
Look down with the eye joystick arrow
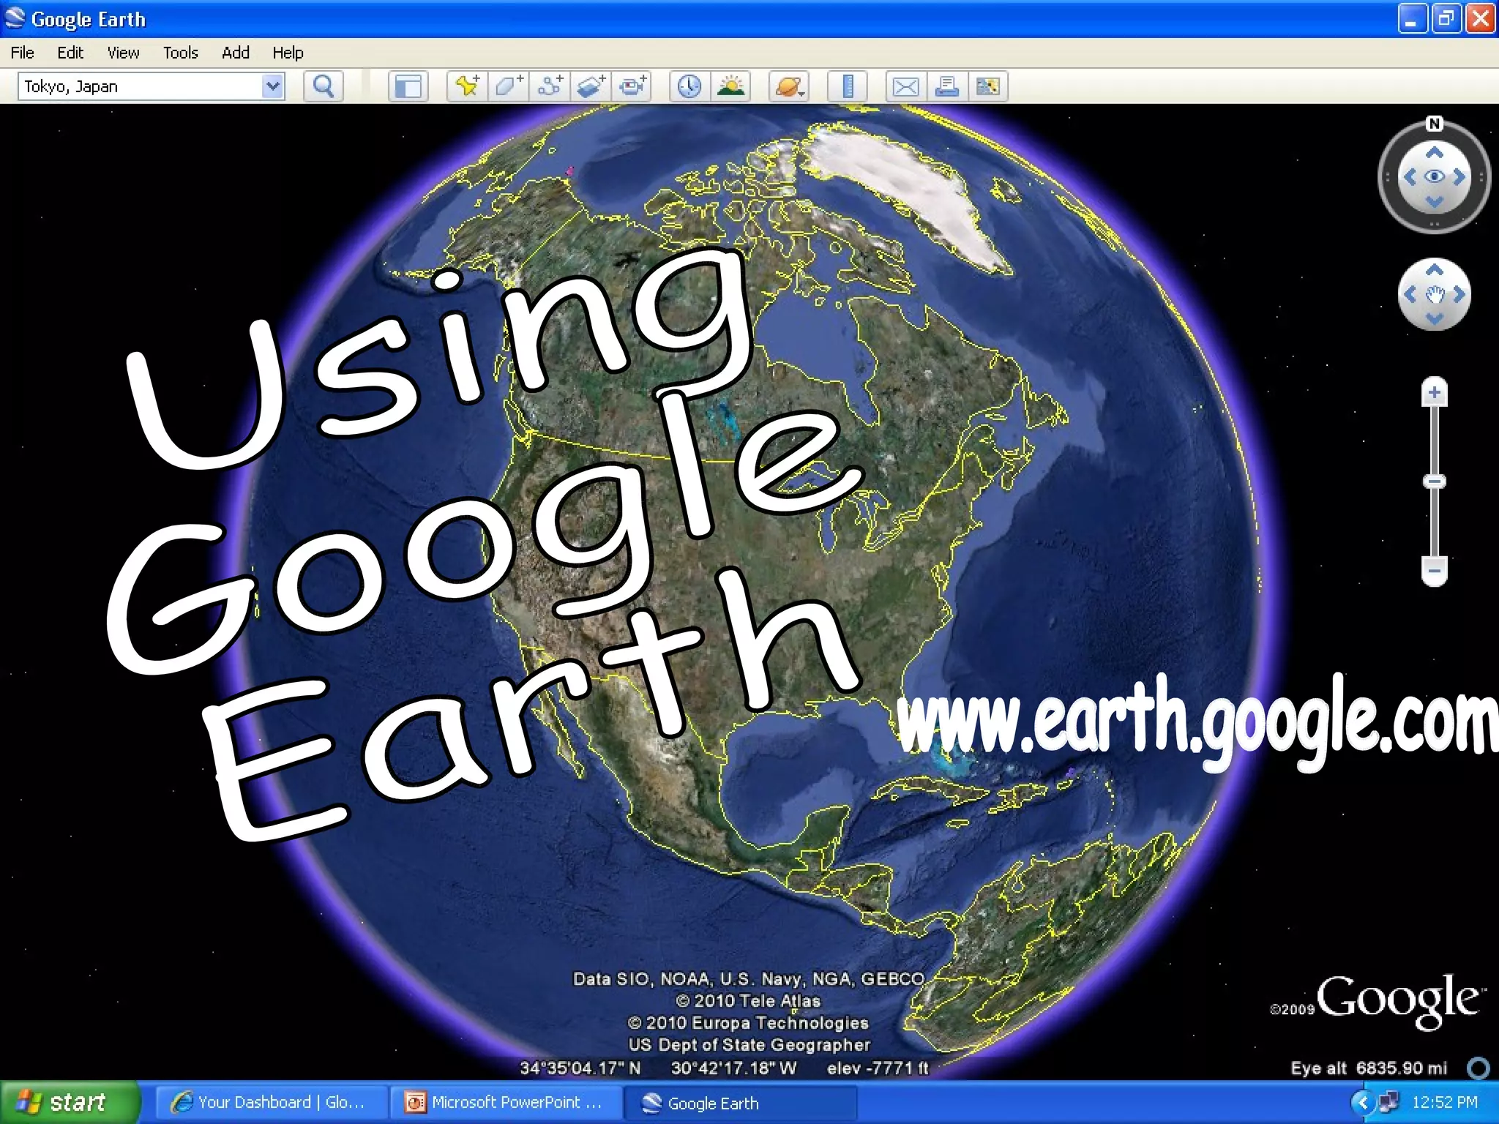1435,201
